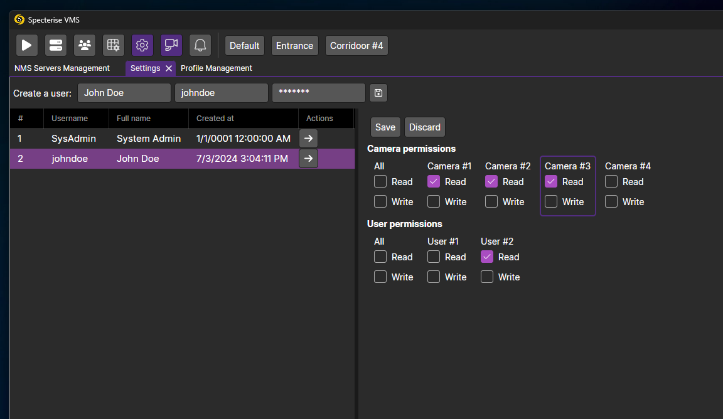This screenshot has width=723, height=419.
Task: Enable Write for Camera #2
Action: (491, 201)
